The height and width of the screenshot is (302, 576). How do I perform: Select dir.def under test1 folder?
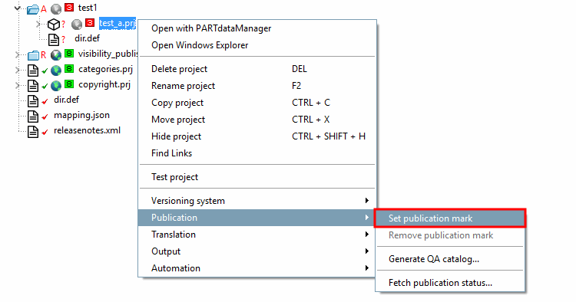(x=87, y=38)
